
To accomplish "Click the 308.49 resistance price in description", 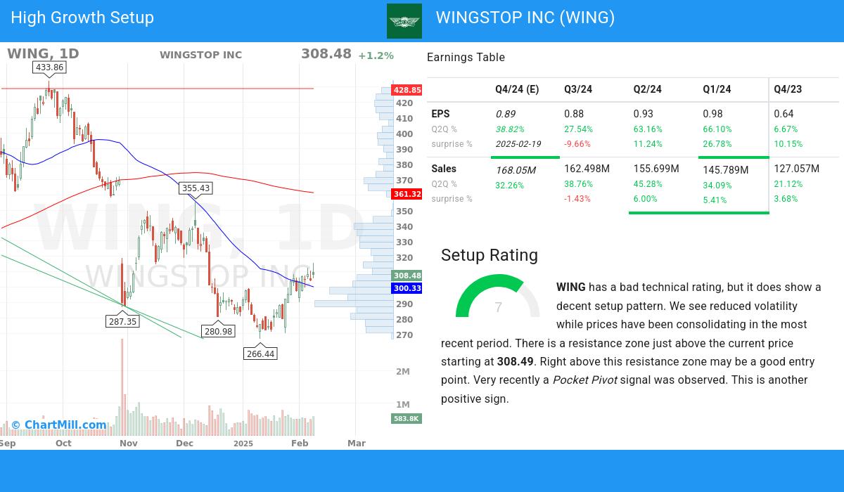I will click(x=516, y=362).
